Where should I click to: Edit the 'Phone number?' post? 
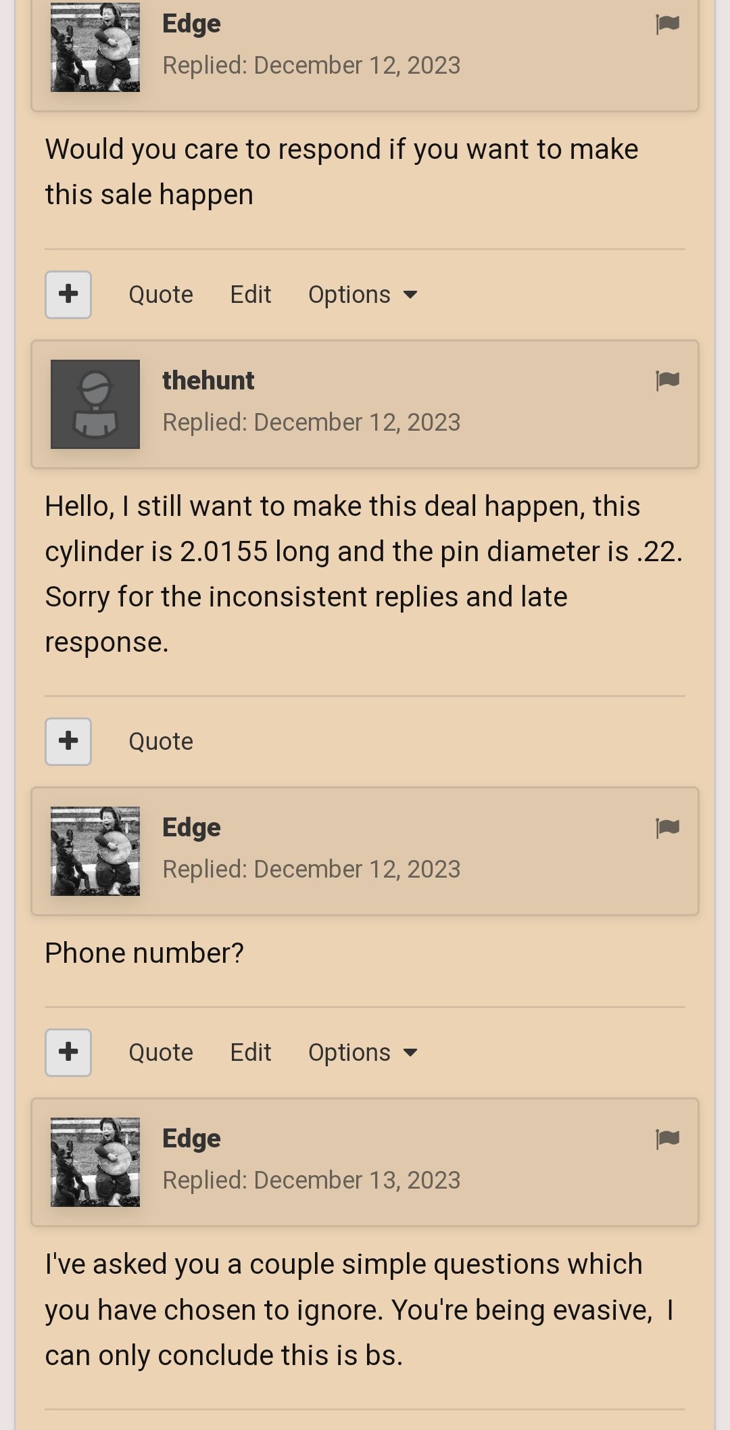[251, 1053]
